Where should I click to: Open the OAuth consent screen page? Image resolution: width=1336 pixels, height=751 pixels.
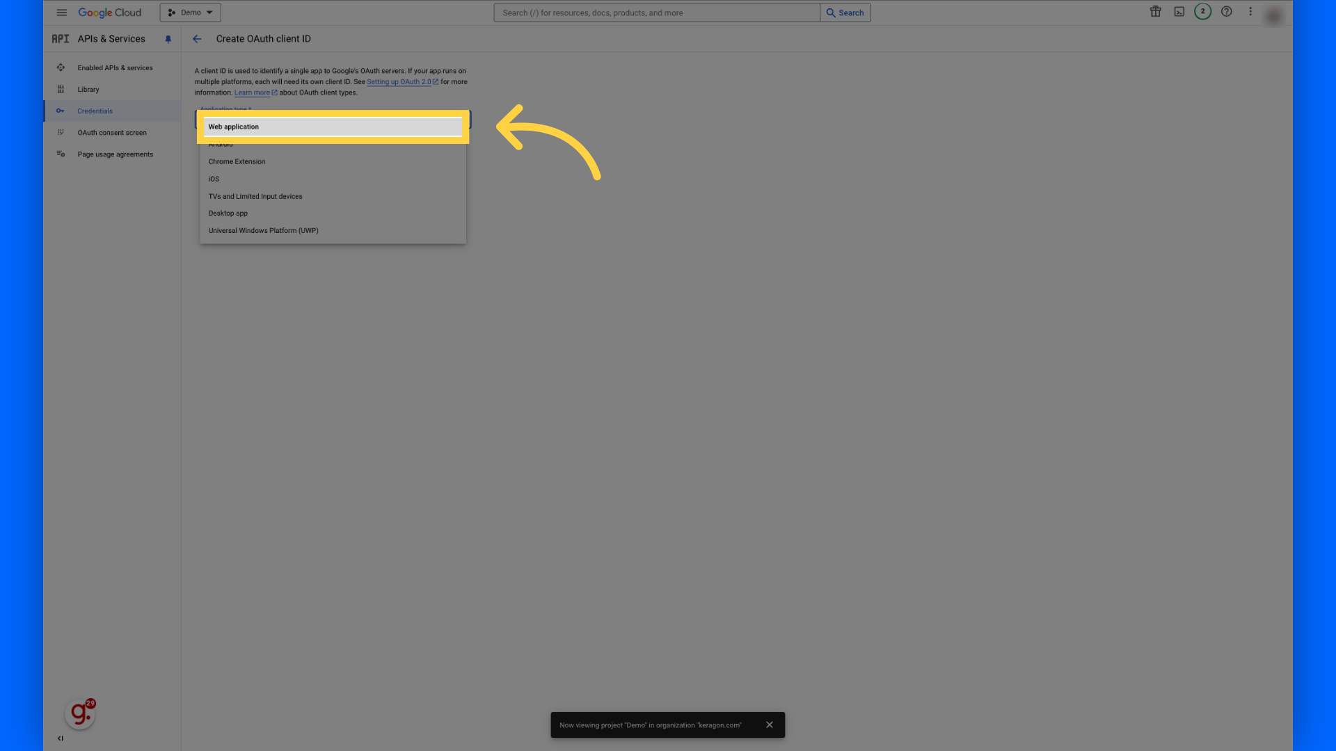click(x=112, y=132)
